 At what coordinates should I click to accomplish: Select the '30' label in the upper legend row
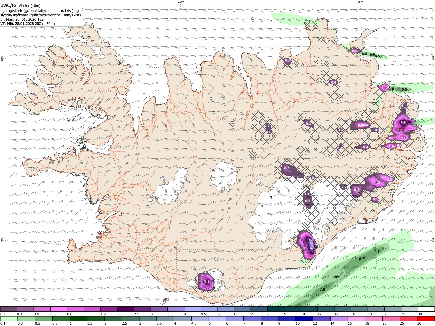click(420, 314)
